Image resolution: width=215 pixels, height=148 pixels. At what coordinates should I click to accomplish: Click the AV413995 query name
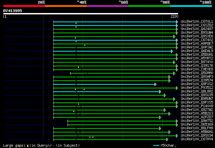(13, 11)
